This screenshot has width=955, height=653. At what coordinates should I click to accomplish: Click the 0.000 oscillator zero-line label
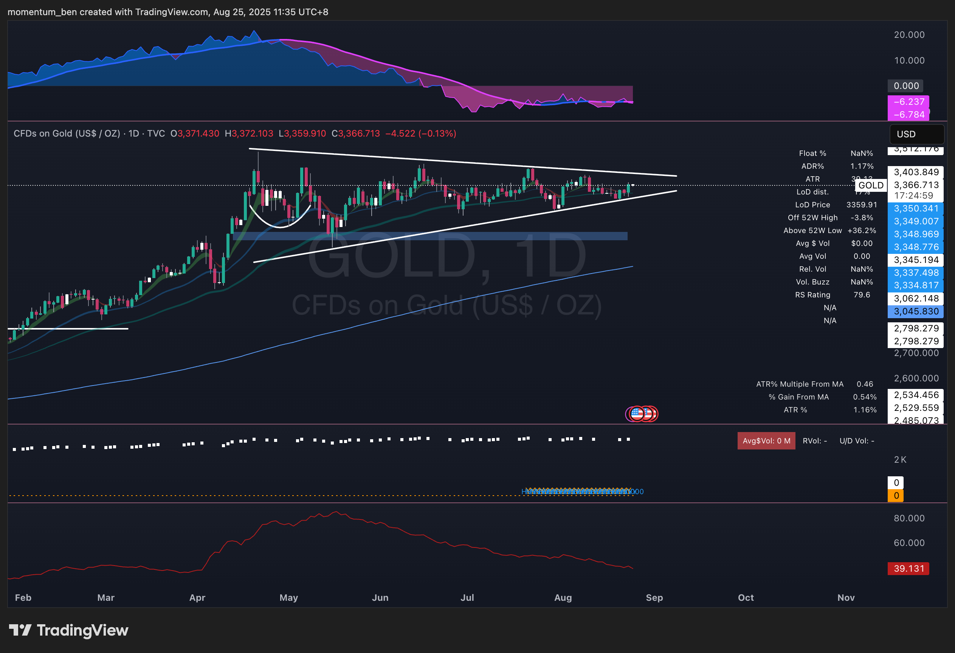coord(906,86)
